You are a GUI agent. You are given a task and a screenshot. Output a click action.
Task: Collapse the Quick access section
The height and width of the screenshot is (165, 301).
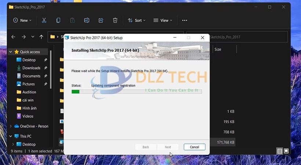(x=10, y=52)
